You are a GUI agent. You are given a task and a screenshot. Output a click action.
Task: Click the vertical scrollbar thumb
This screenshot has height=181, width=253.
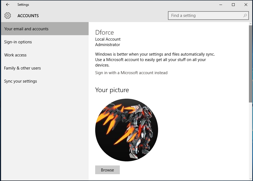[x=251, y=64]
